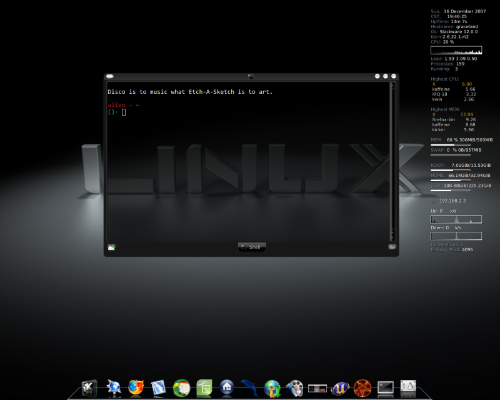The width and height of the screenshot is (500, 400).
Task: Click the MEM usage progress bar
Action: tap(451, 145)
